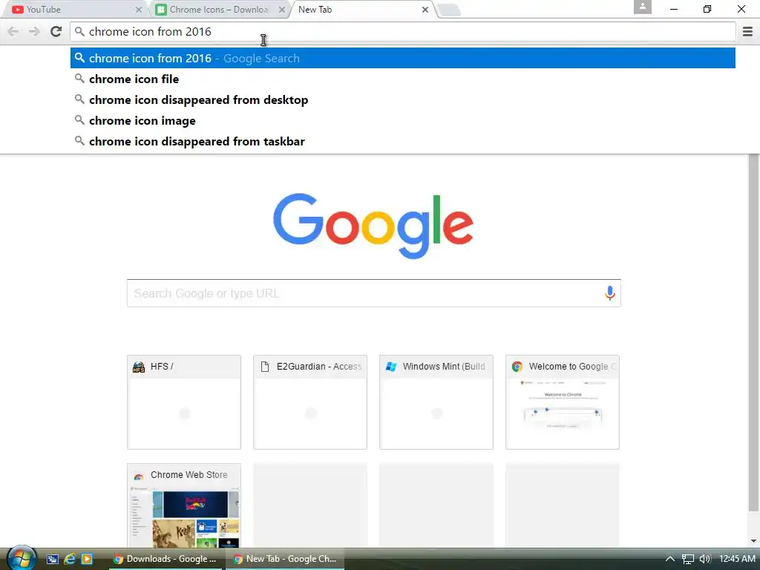This screenshot has height=570, width=760.
Task: Select 'chrome icon disappeared from desktop' suggestion
Action: [x=403, y=100]
